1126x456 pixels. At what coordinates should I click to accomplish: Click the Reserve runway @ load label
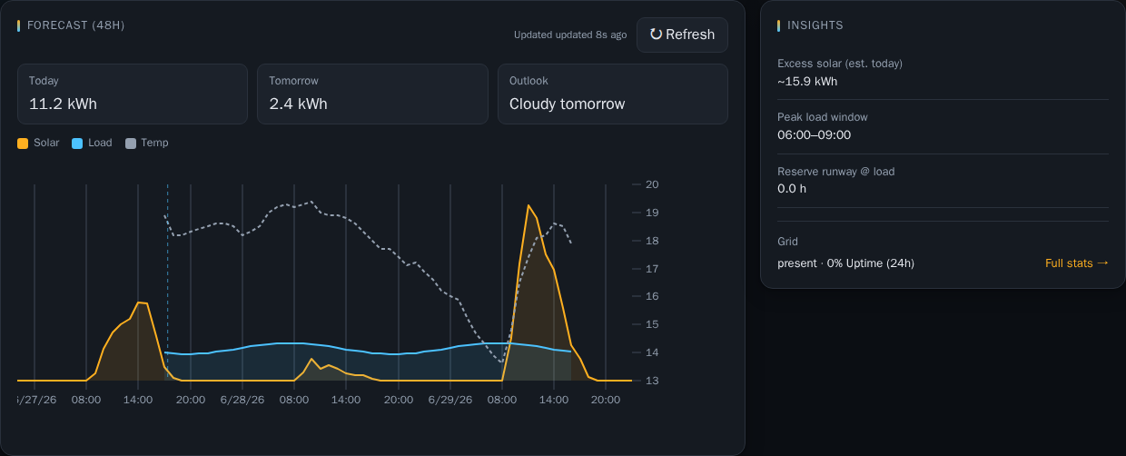(x=836, y=172)
